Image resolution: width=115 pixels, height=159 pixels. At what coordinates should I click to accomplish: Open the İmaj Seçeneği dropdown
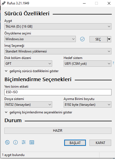click(58, 51)
